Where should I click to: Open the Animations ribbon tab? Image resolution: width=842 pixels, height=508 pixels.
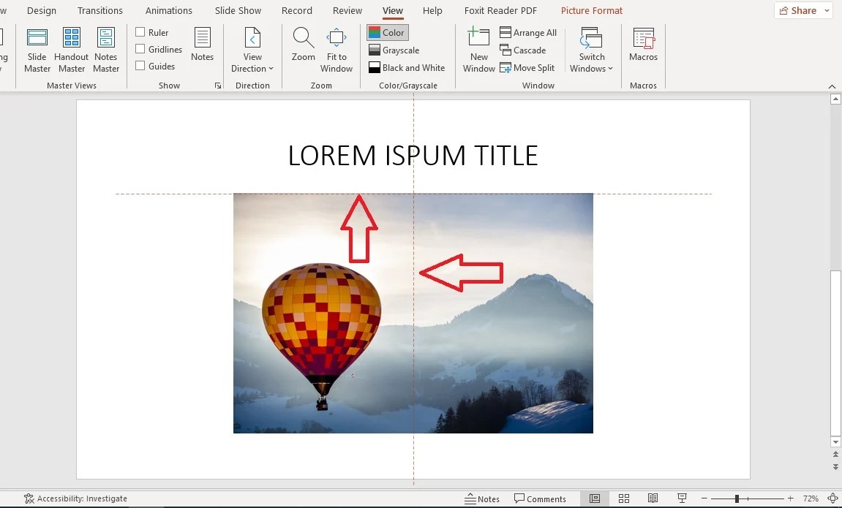pos(168,10)
